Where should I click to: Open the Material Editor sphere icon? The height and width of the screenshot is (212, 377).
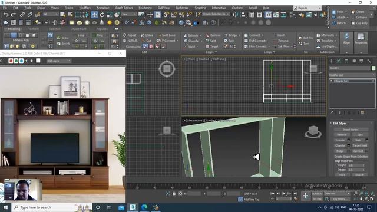pyautogui.click(x=181, y=22)
